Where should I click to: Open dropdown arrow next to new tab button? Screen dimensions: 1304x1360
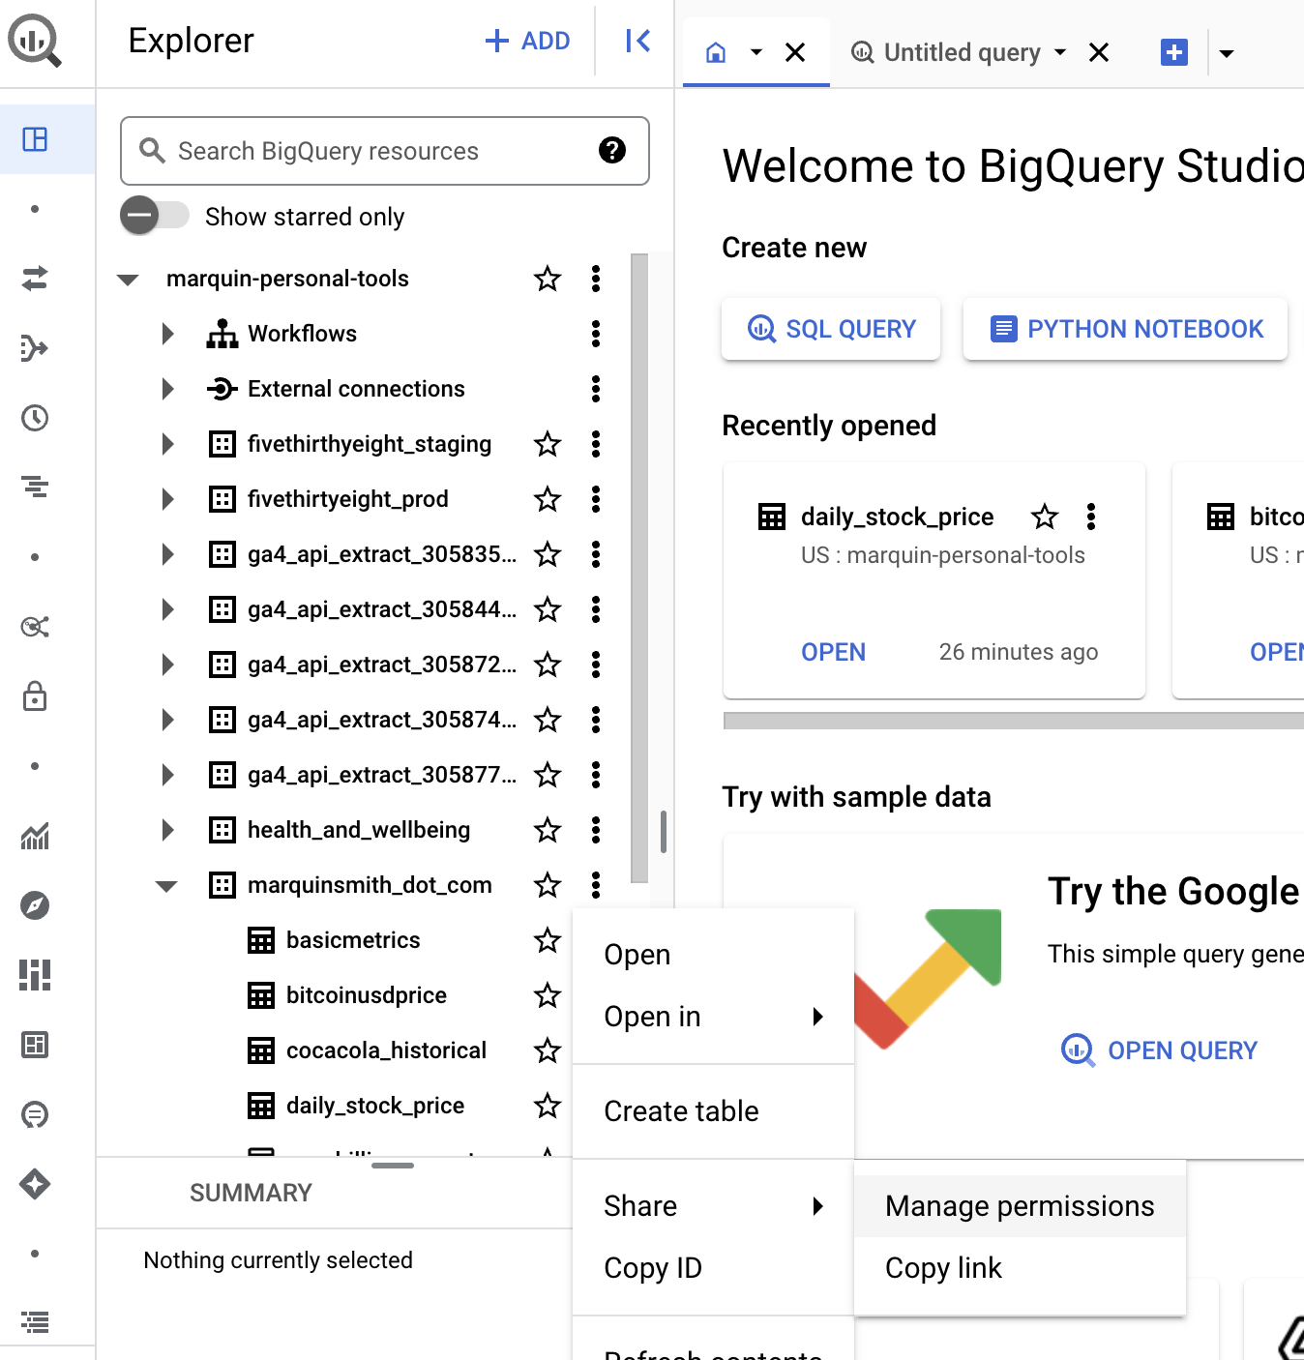pos(1227,53)
